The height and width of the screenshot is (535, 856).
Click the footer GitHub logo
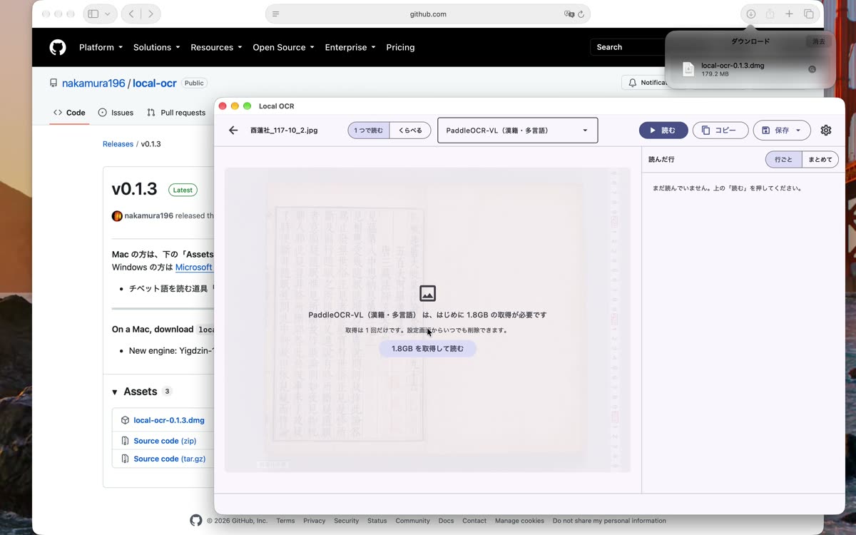click(x=196, y=521)
